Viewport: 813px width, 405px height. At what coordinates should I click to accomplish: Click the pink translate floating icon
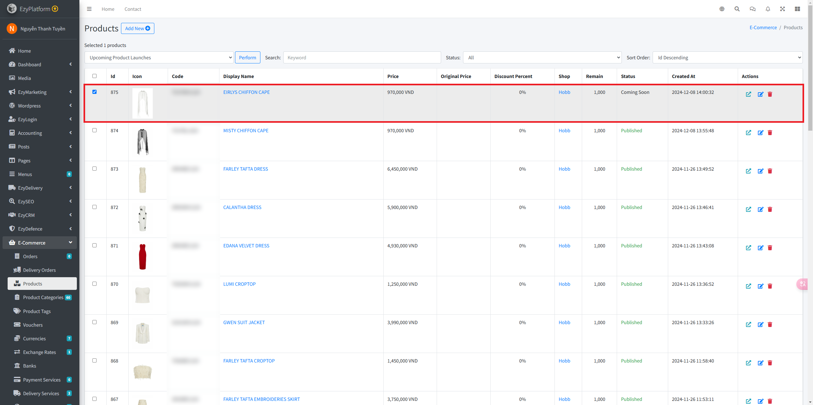click(x=802, y=284)
